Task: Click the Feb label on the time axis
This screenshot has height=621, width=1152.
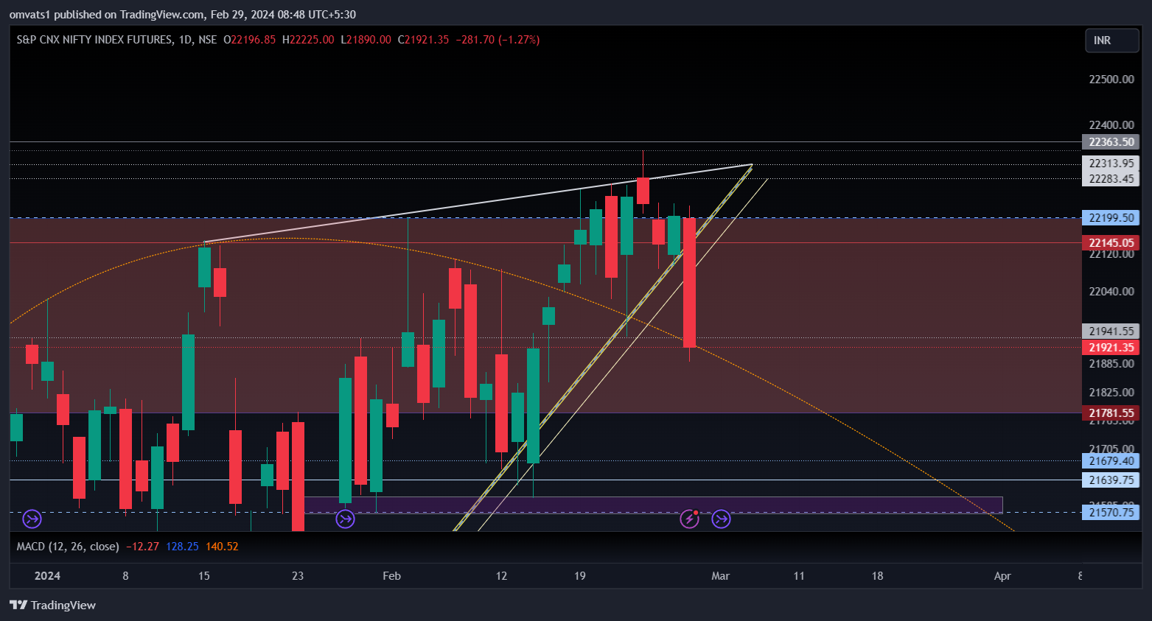Action: [x=392, y=576]
